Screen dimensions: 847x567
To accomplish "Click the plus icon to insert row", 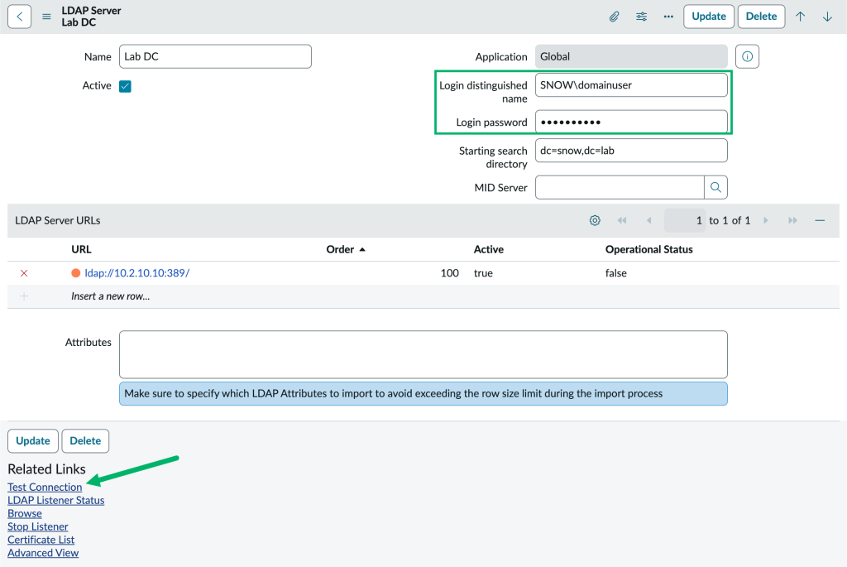I will coord(24,296).
